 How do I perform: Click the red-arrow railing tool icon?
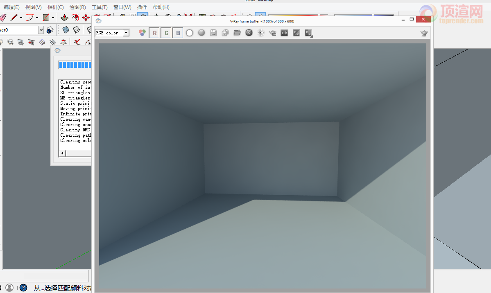(31, 42)
